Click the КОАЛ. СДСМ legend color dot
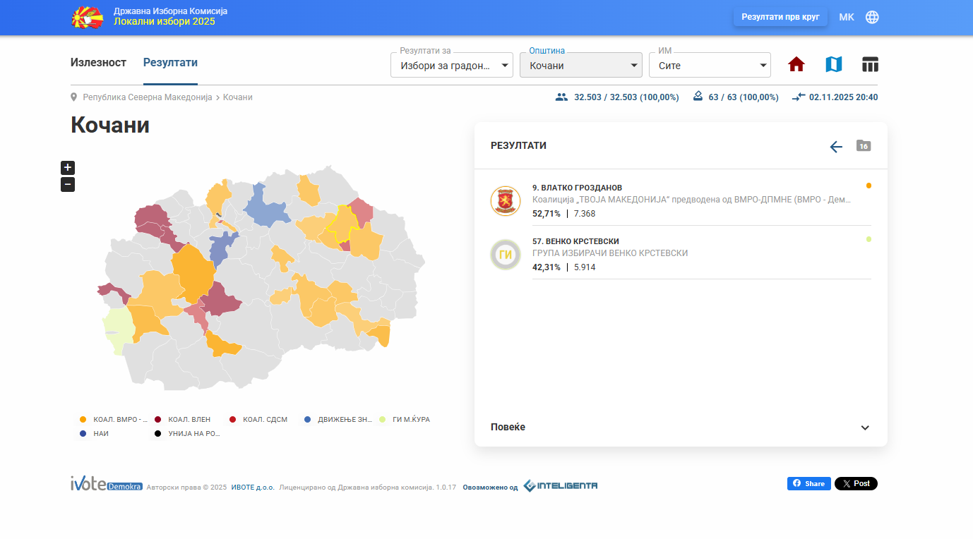The image size is (973, 539). click(x=233, y=420)
